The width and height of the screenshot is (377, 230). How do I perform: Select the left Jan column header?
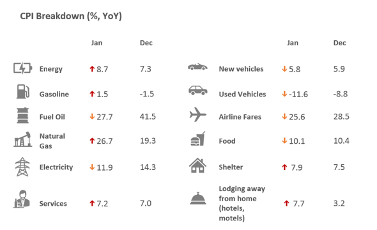click(96, 43)
